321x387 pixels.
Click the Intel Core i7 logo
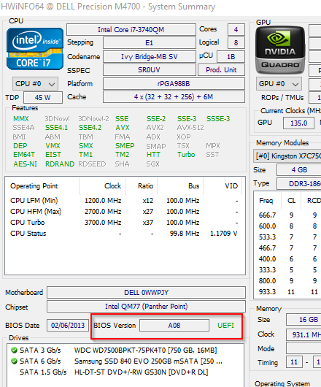click(x=35, y=49)
